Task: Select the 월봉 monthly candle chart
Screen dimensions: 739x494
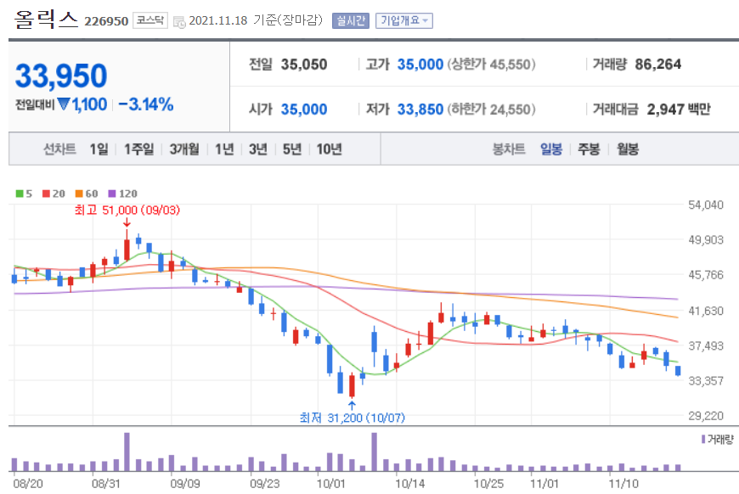Action: [x=628, y=149]
